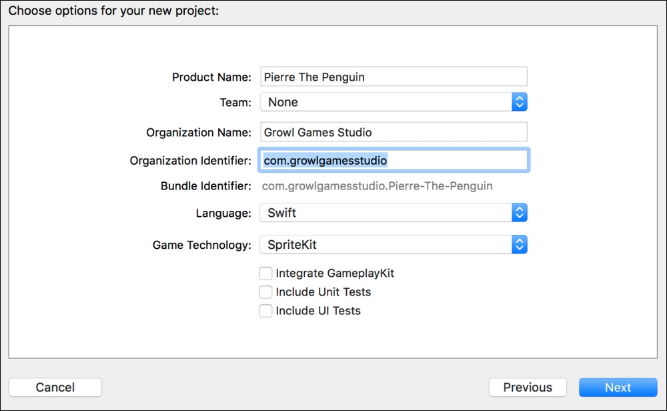The width and height of the screenshot is (667, 411).
Task: Enable Integrate GameplayKit
Action: click(x=265, y=273)
